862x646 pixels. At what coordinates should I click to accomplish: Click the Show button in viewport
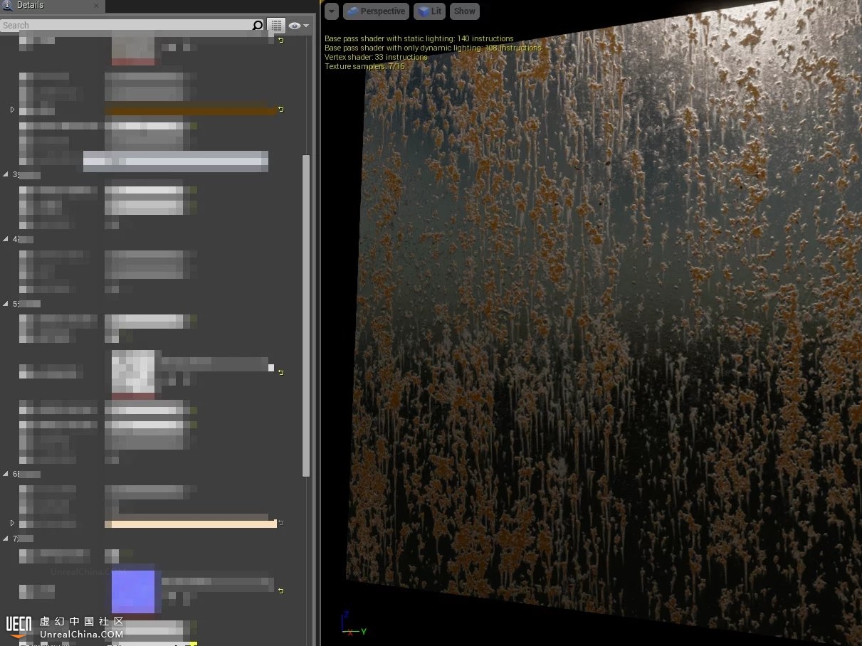(464, 11)
